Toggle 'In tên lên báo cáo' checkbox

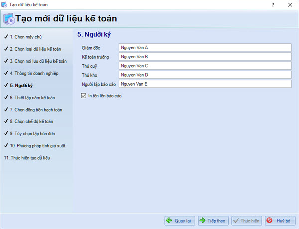coord(83,96)
